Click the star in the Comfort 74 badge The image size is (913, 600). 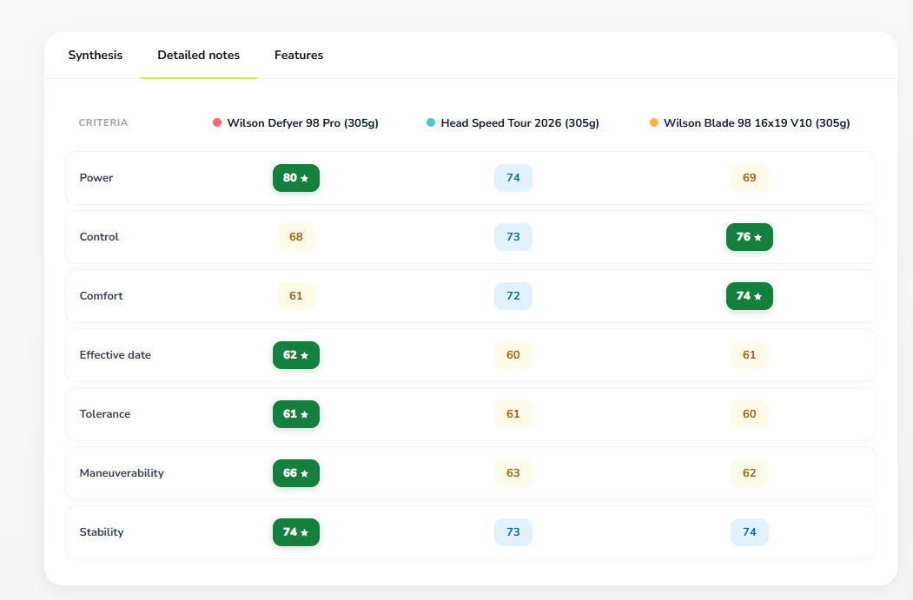point(758,297)
